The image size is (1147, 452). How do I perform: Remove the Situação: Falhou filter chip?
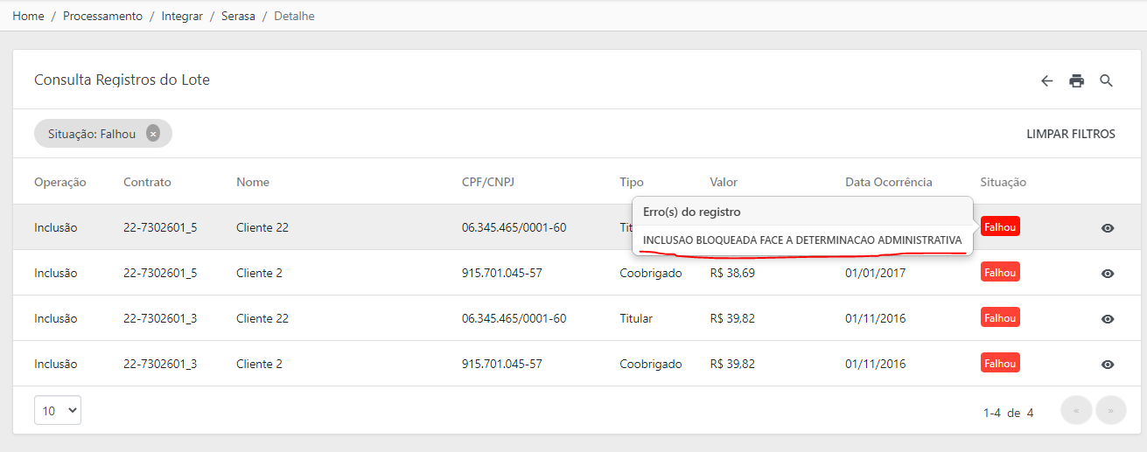click(153, 134)
